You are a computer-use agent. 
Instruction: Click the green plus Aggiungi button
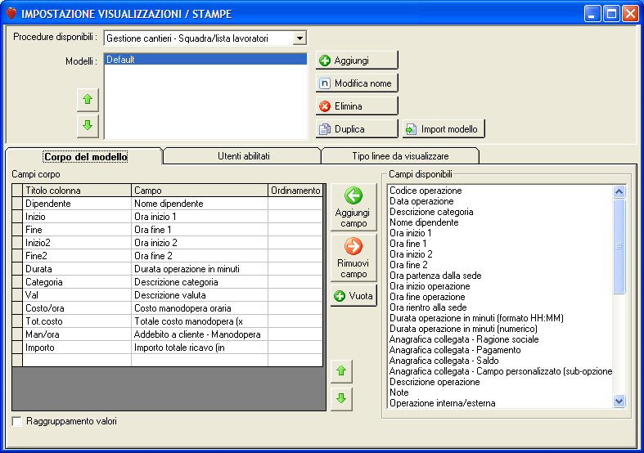pyautogui.click(x=357, y=61)
